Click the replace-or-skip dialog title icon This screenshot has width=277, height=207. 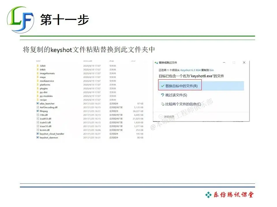point(156,63)
